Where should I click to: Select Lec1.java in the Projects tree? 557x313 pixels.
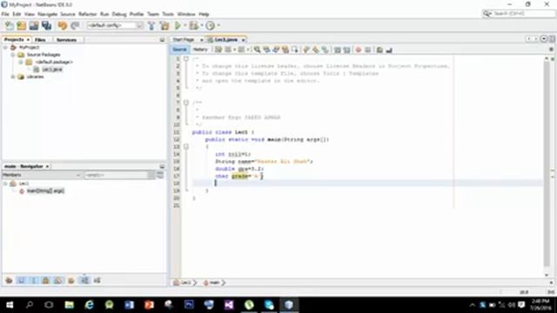52,70
